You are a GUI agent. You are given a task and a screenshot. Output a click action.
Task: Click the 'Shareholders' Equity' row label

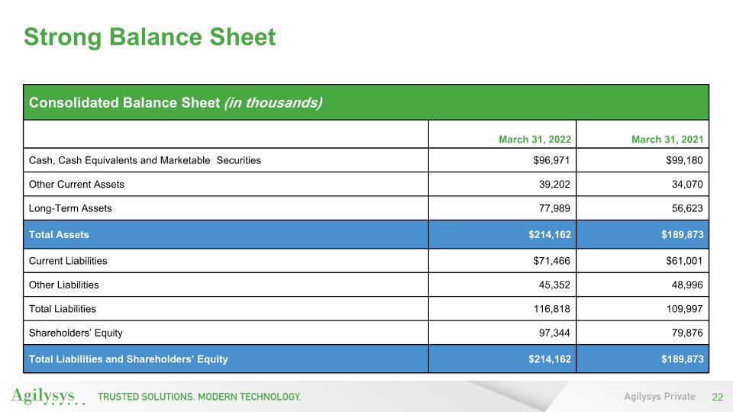pos(75,333)
